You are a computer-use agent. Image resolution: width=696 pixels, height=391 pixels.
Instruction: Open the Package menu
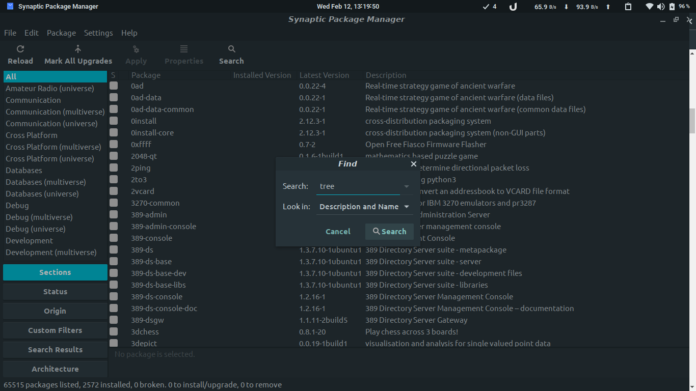(61, 33)
